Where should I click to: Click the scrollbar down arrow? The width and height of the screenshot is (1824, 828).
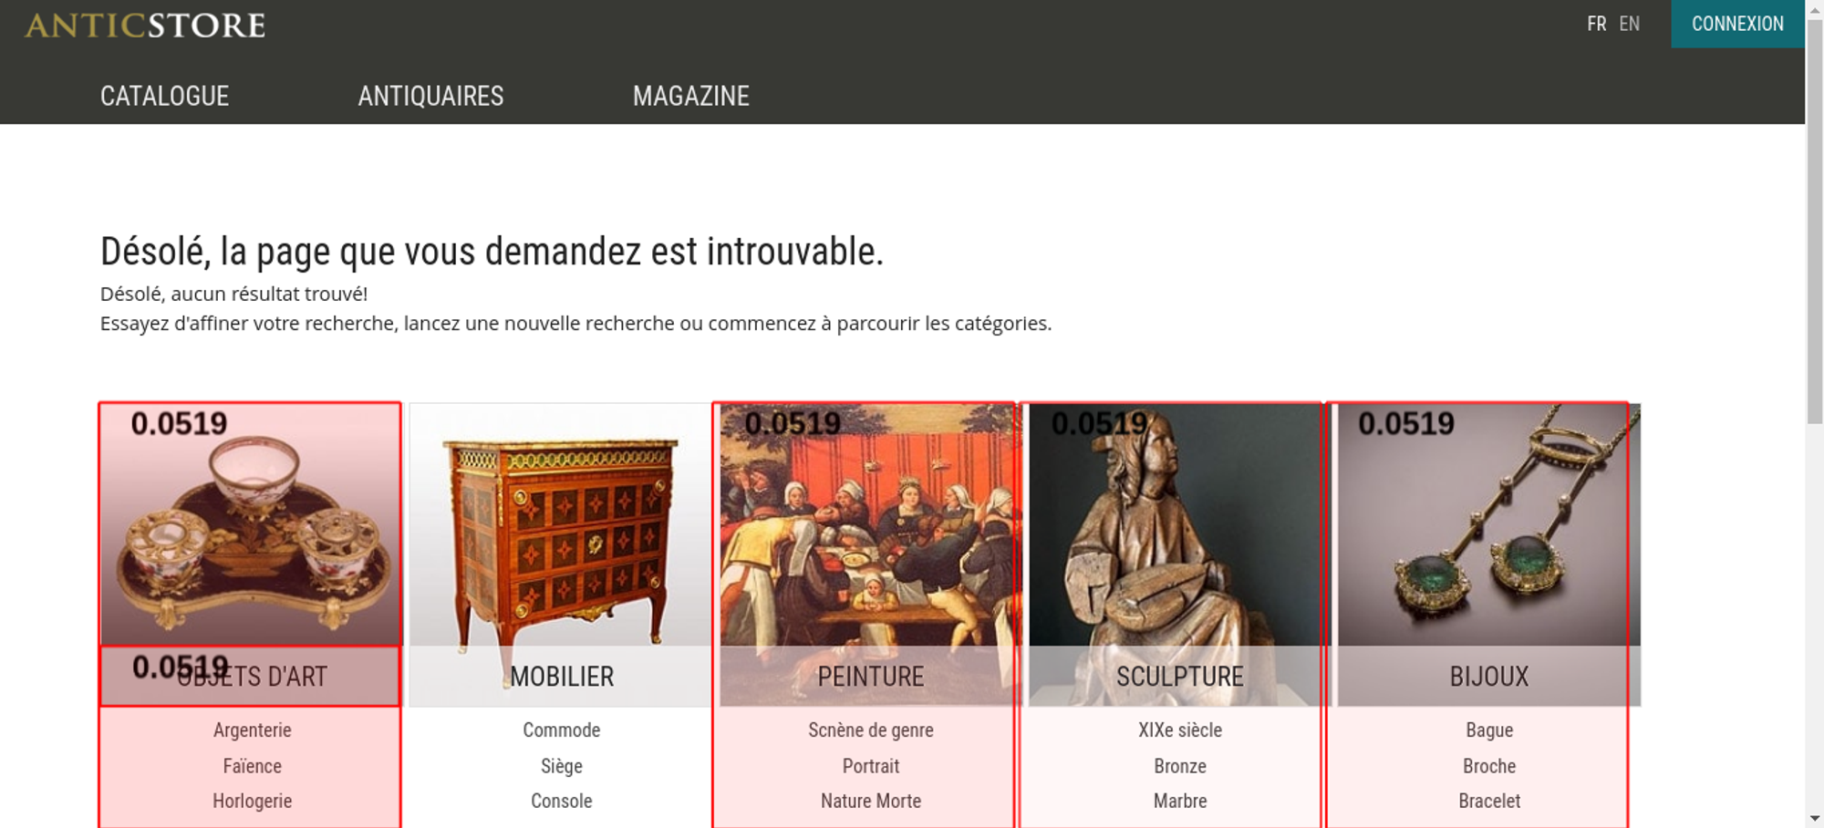[x=1815, y=819]
